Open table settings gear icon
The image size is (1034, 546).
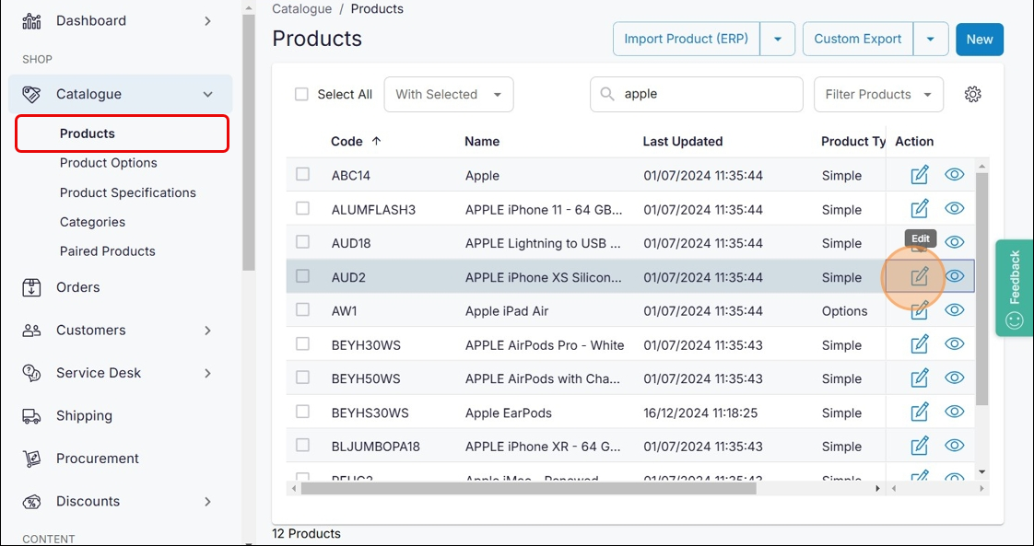point(972,94)
